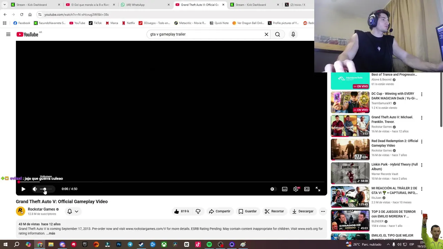Open the YouTube hamburger guide menu
The image size is (443, 249).
point(8,34)
